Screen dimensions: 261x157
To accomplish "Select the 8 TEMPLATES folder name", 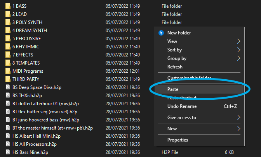I will pos(26,63).
